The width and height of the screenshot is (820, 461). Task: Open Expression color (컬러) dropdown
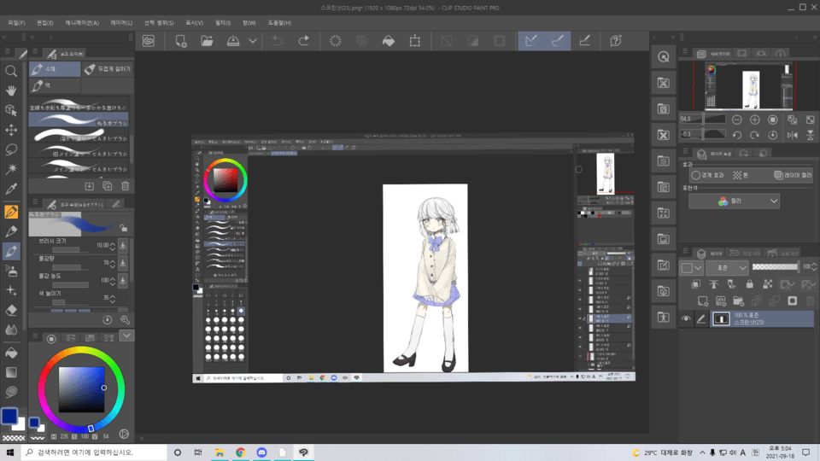coord(734,201)
